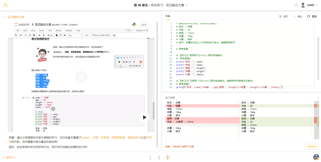Click the 可信的 trusted indicator
The height and width of the screenshot is (162, 321).
(x=128, y=31)
